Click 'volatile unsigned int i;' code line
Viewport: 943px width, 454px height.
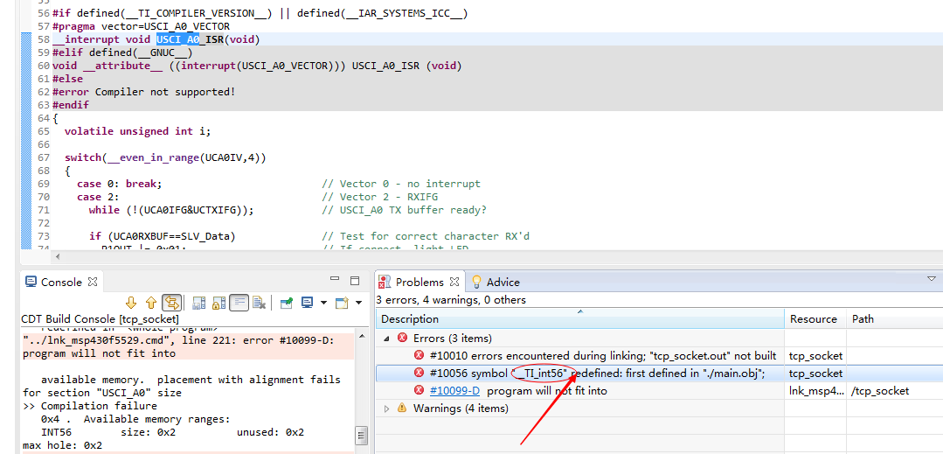pos(138,131)
